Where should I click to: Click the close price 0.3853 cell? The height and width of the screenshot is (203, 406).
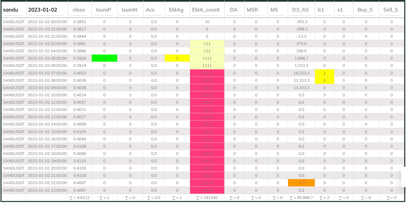point(80,22)
